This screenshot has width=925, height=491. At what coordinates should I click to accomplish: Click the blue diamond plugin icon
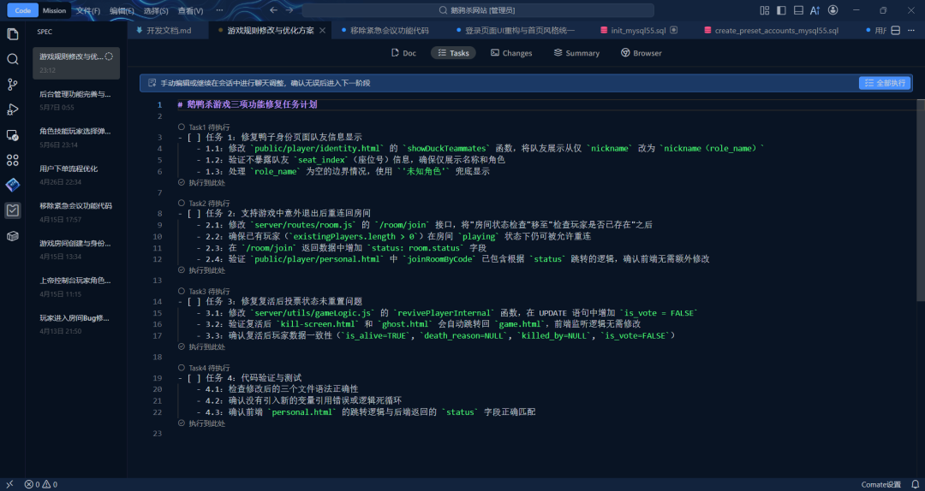click(12, 185)
